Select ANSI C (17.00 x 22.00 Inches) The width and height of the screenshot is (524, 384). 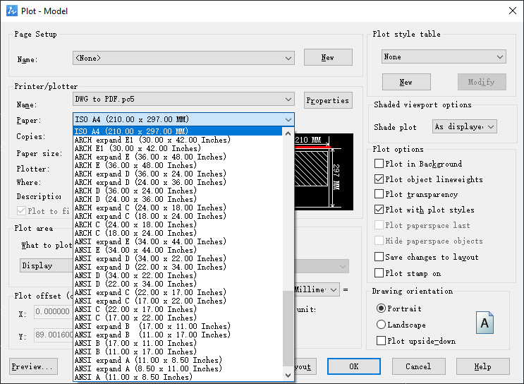tap(178, 318)
